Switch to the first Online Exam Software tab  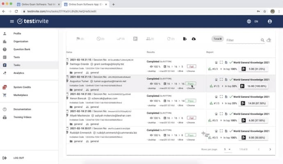point(38,5)
